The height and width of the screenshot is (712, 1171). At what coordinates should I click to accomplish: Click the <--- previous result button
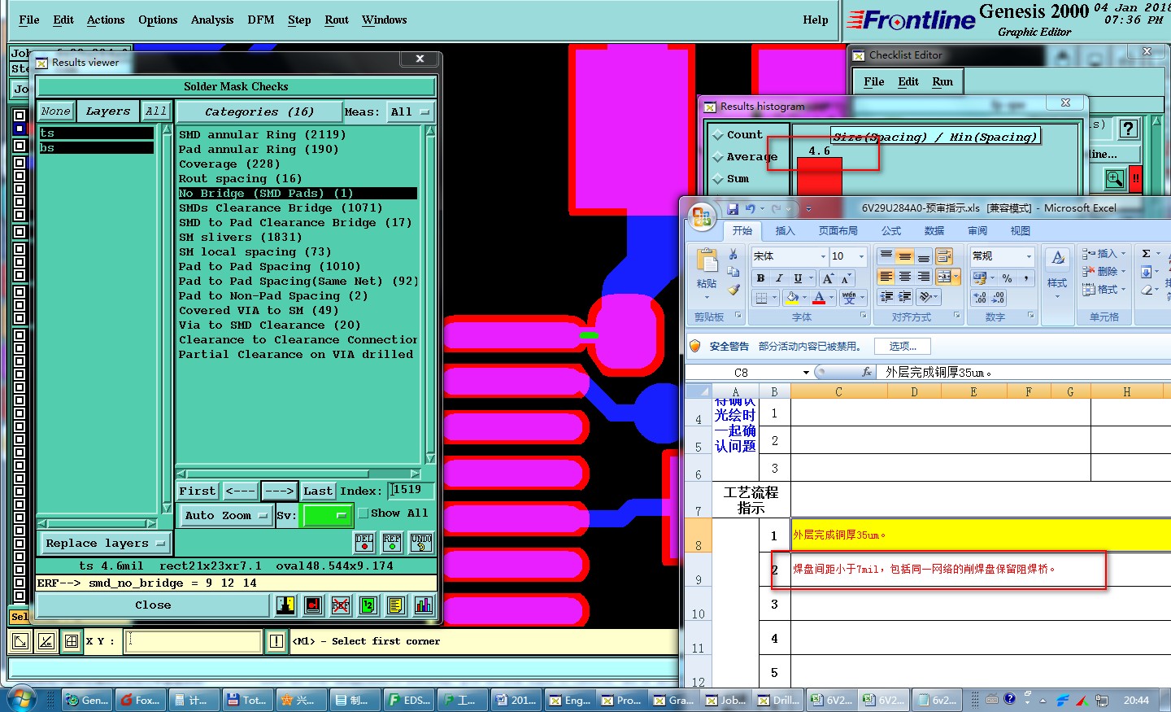pos(240,491)
